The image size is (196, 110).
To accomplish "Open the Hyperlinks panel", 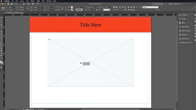I will click(x=186, y=35).
